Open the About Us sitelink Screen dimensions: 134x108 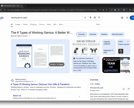click(x=17, y=96)
